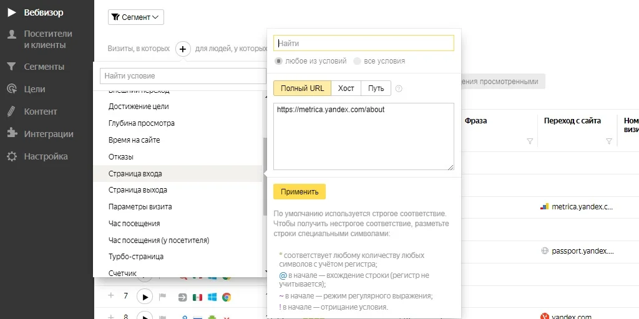Open Сегменты in the sidebar
Image resolution: width=639 pixels, height=319 pixels.
44,67
